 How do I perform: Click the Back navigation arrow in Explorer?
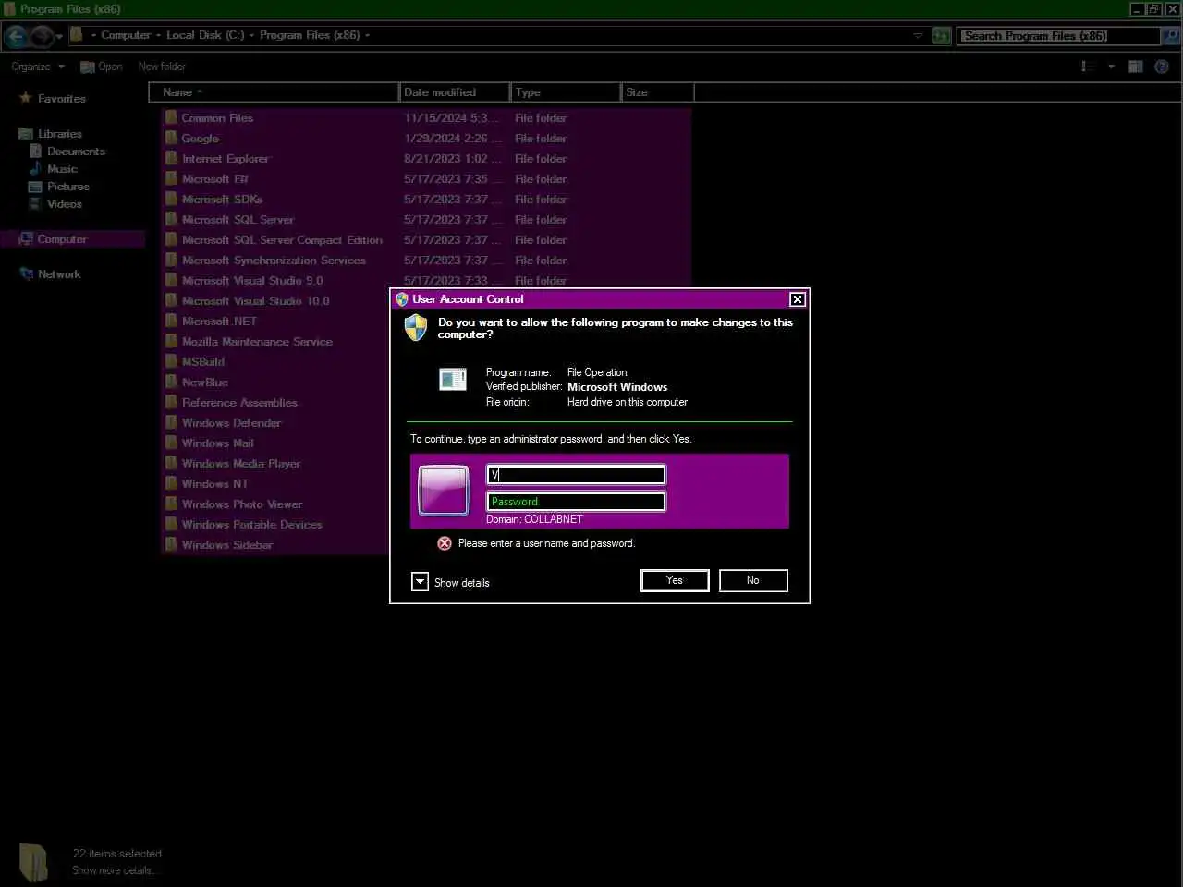pyautogui.click(x=16, y=36)
